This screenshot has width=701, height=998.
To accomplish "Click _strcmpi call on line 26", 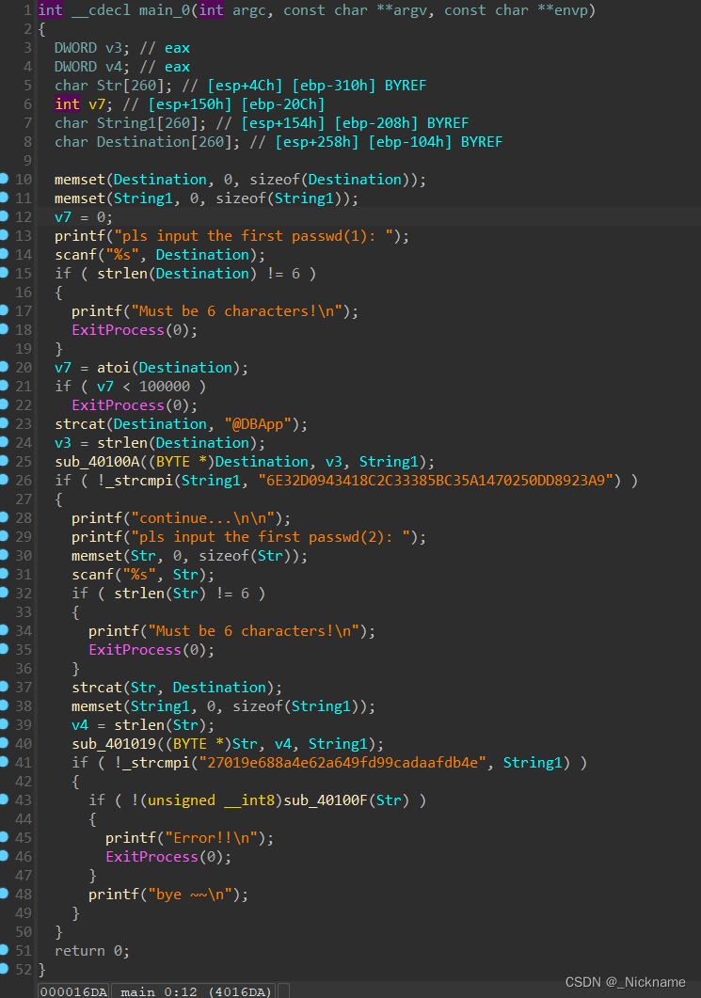I will pos(139,480).
